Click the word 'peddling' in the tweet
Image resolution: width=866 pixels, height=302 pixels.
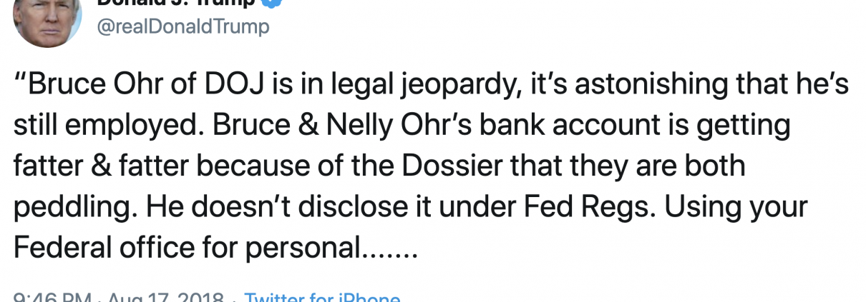click(x=76, y=207)
